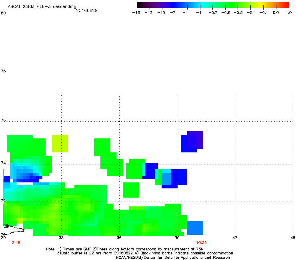Click the -0.4 color scale label
The image size is (296, 260).
(252, 13)
